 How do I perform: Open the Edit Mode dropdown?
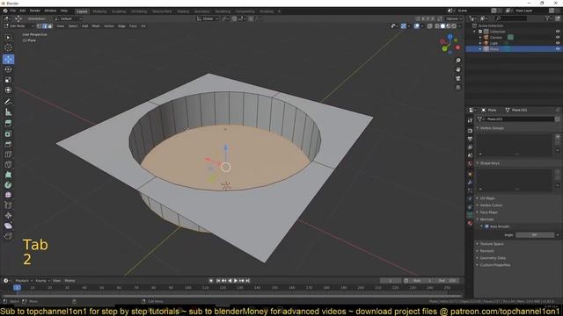(18, 26)
